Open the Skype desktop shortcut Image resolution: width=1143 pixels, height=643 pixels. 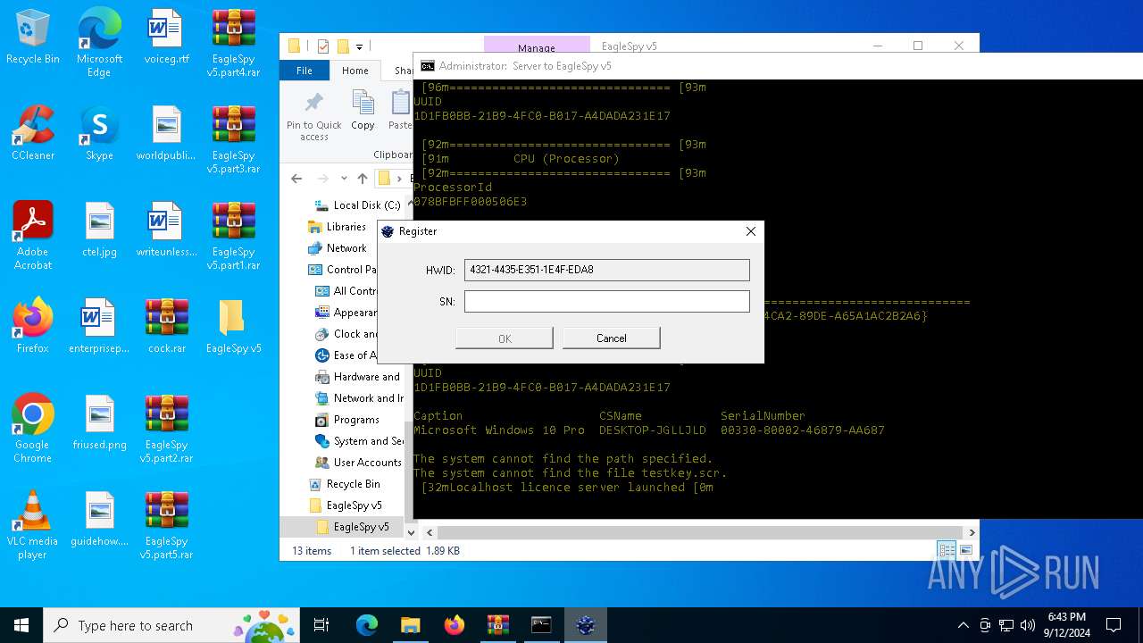tap(99, 133)
